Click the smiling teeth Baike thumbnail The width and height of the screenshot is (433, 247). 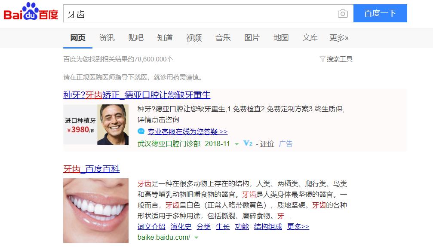tap(96, 210)
